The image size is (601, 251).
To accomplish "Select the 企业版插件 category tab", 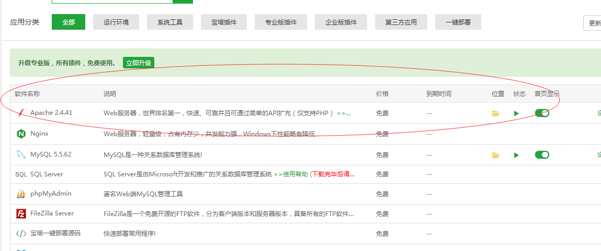I will (341, 22).
